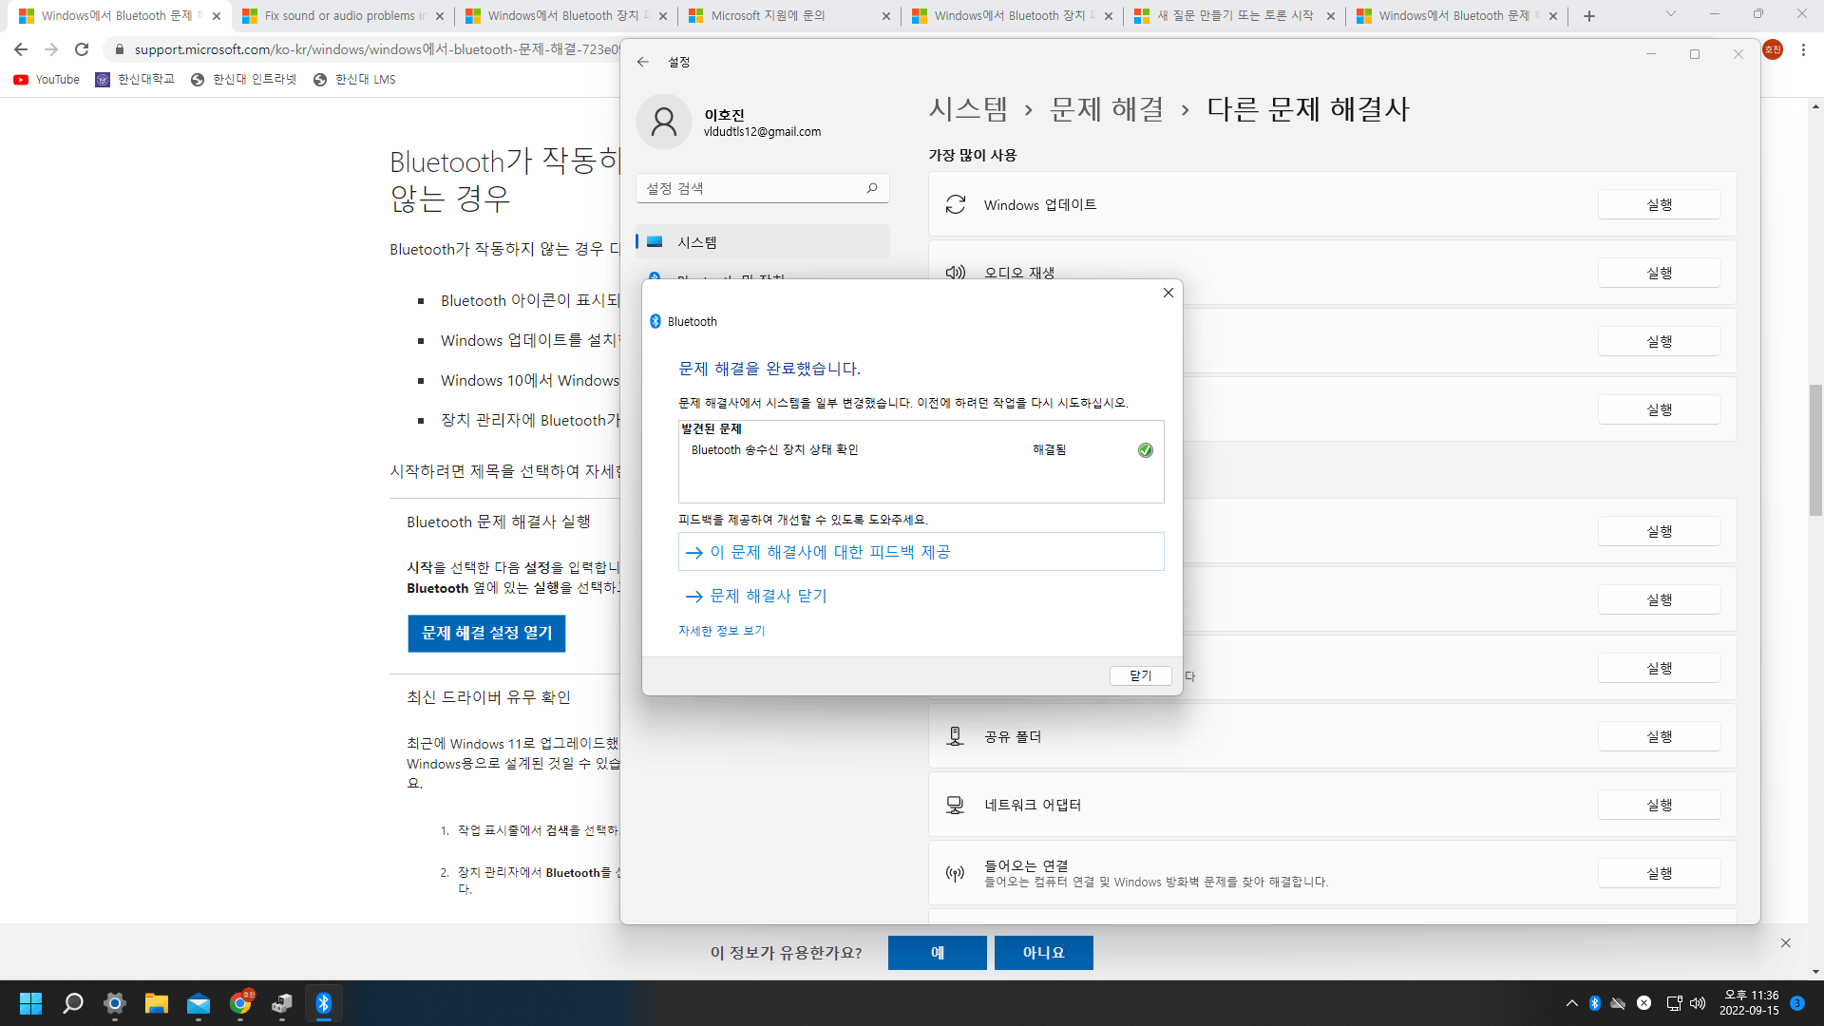Image resolution: width=1824 pixels, height=1026 pixels.
Task: Click the volume icon in system tray
Action: click(x=1698, y=1003)
